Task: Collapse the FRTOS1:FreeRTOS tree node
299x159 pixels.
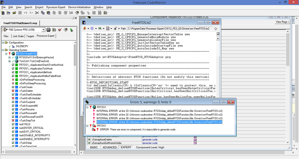Action: click(x=6, y=53)
